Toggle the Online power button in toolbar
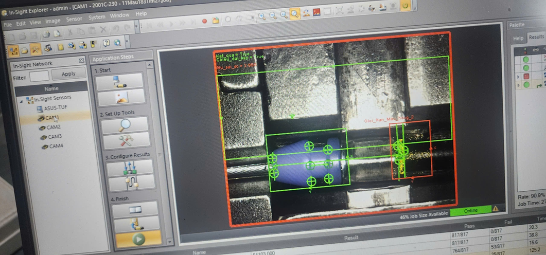 click(405, 5)
